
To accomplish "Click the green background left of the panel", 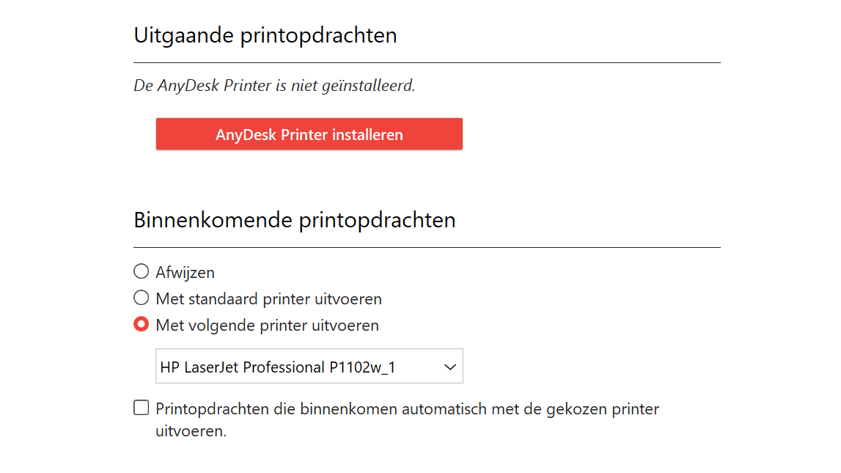I will 48,236.
